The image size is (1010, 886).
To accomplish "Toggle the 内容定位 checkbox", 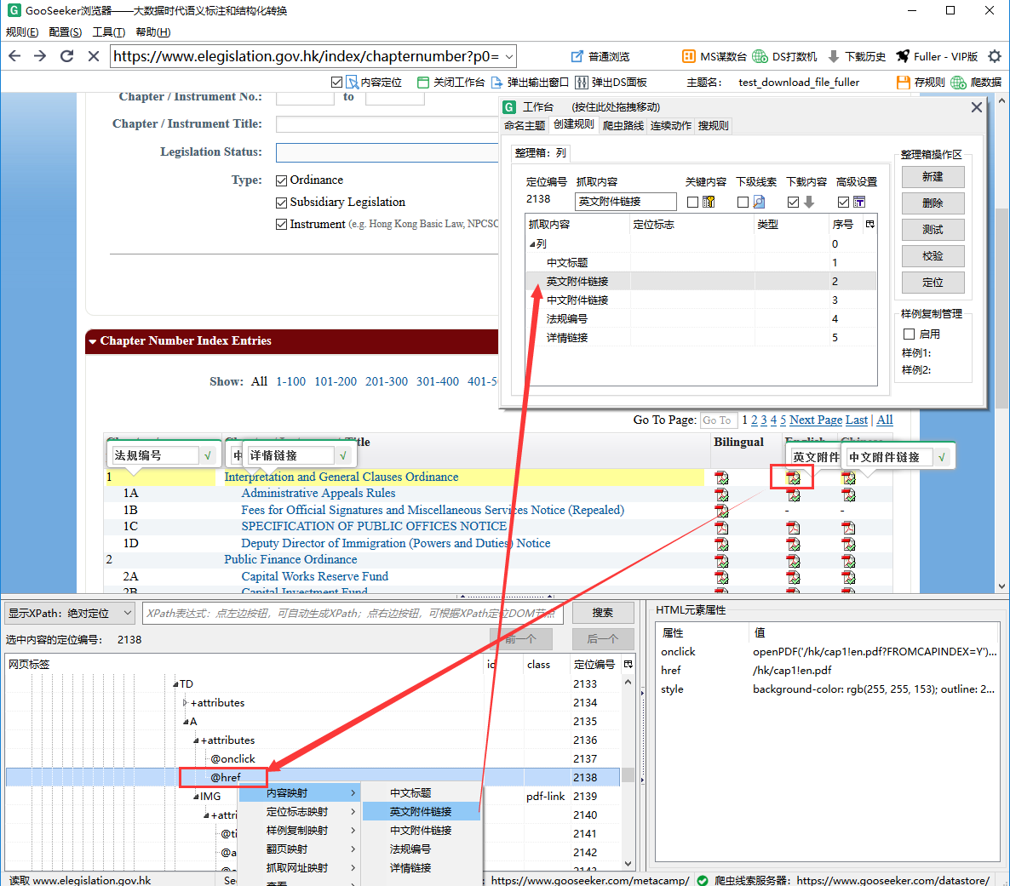I will click(x=336, y=83).
